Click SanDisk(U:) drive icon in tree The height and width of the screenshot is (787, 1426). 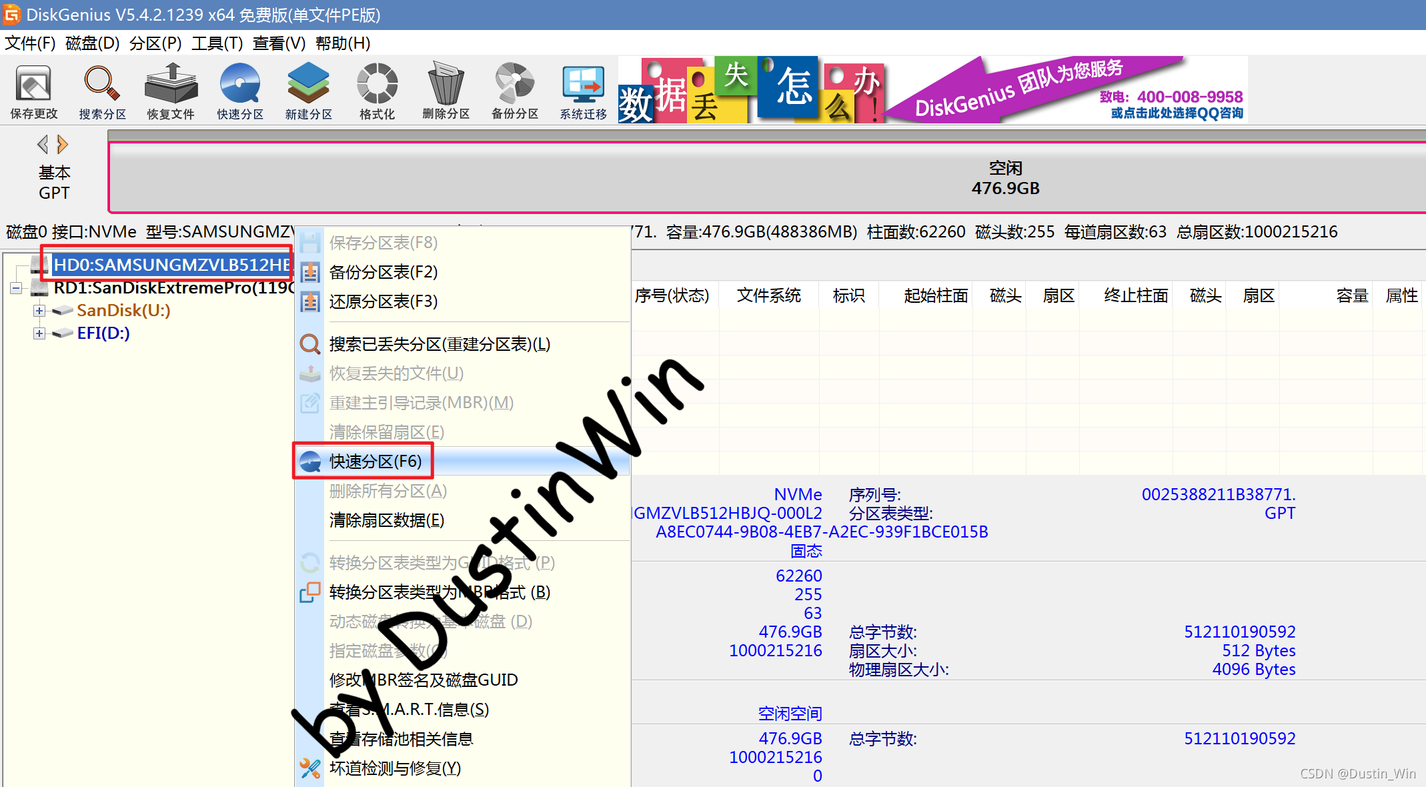click(x=63, y=310)
